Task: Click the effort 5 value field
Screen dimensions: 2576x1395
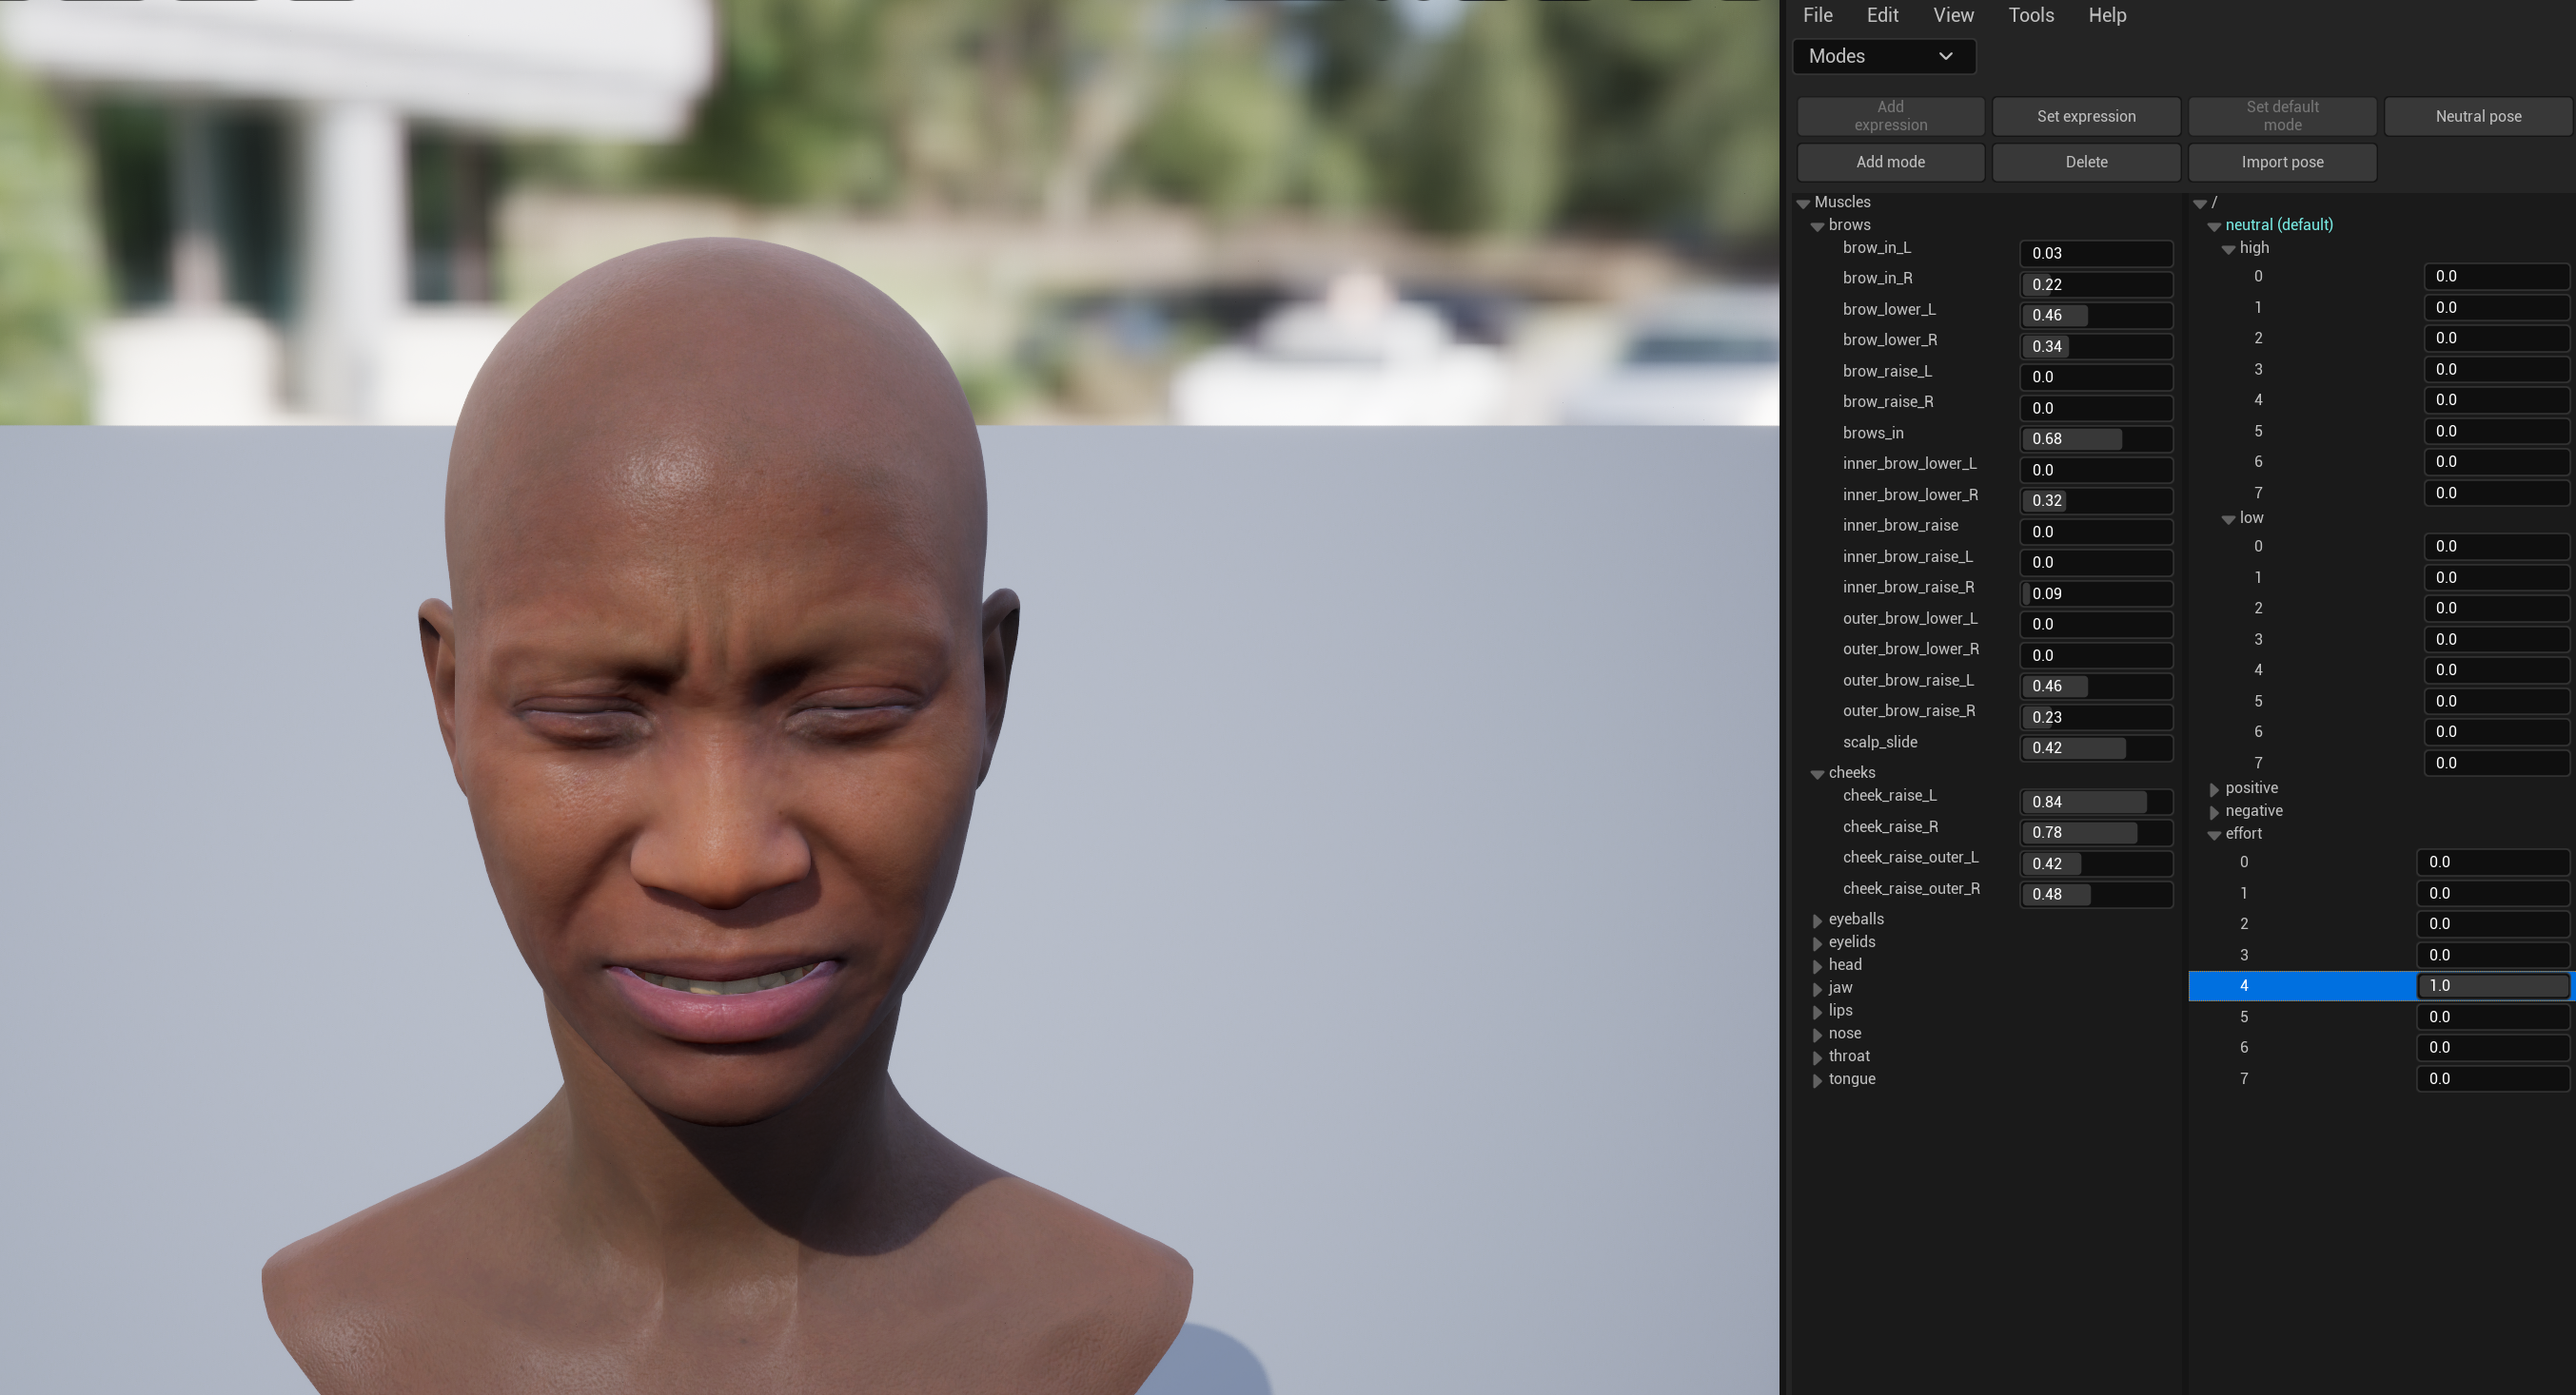Action: tap(2491, 1017)
